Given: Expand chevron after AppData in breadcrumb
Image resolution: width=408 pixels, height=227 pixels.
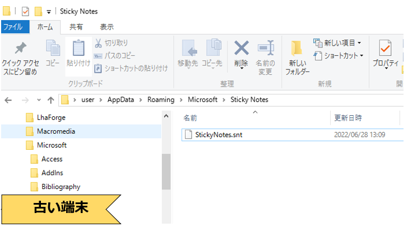Looking at the screenshot, I should coord(141,100).
